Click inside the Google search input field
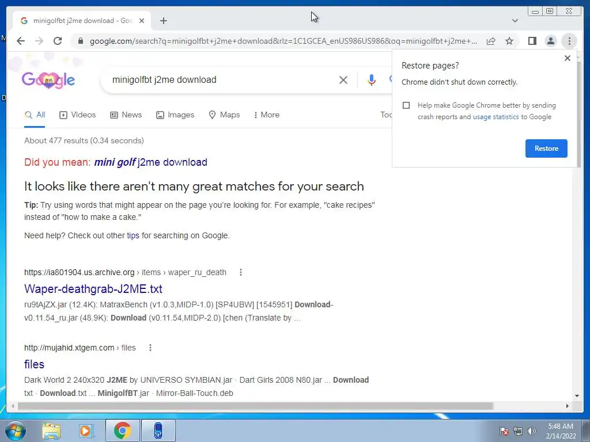Viewport: 590px width, 442px height. pyautogui.click(x=222, y=79)
